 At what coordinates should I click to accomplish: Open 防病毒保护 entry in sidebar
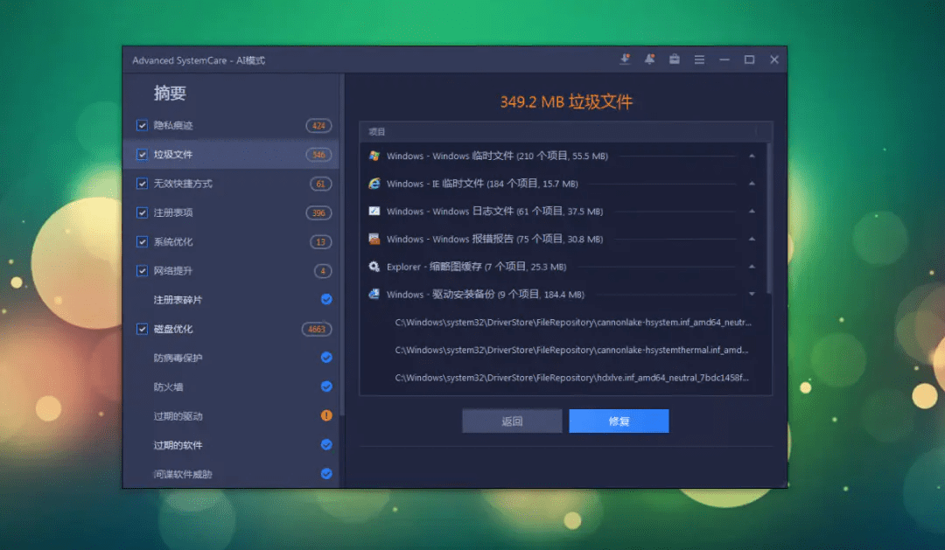coord(178,358)
